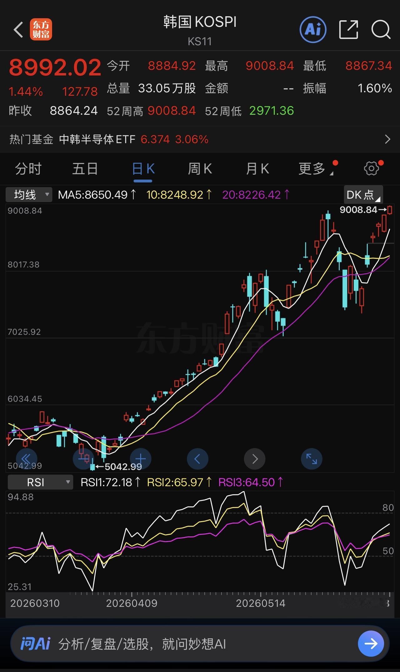Tap the 52周高 9008.84 value
Image resolution: width=400 pixels, height=672 pixels.
pos(172,111)
